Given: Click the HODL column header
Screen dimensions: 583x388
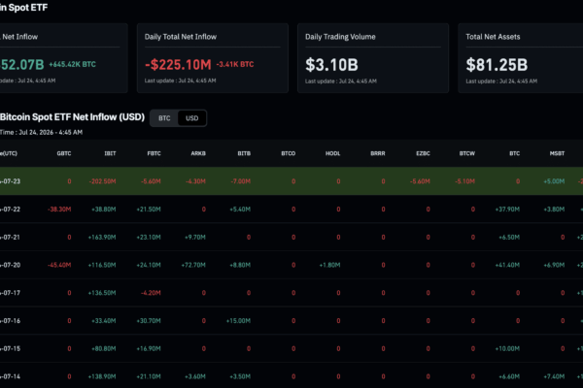Looking at the screenshot, I should click(x=332, y=153).
